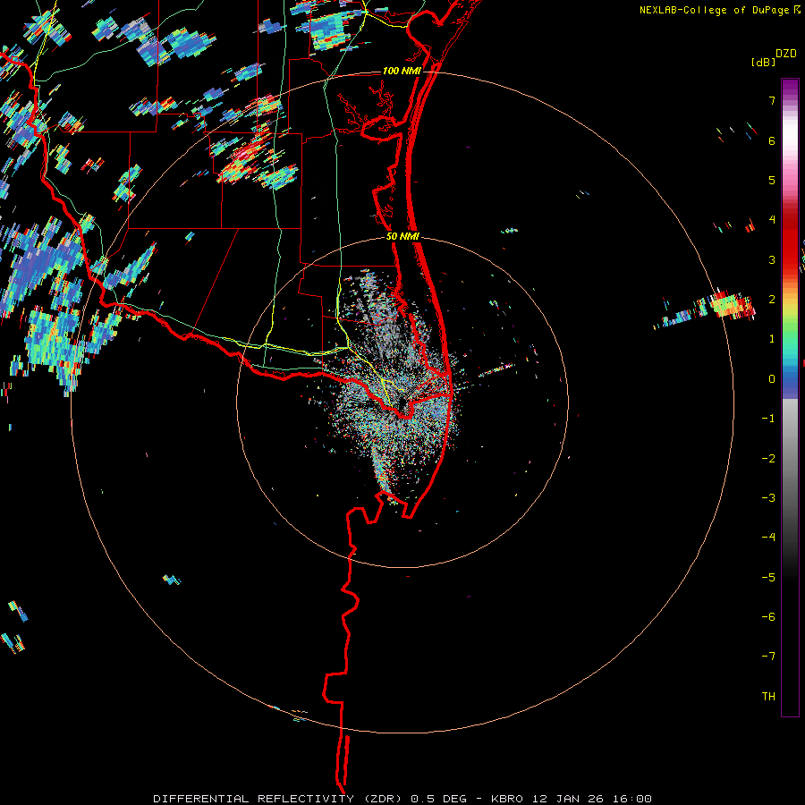Click the 50 NMI range ring label
The height and width of the screenshot is (805, 805).
pyautogui.click(x=403, y=237)
